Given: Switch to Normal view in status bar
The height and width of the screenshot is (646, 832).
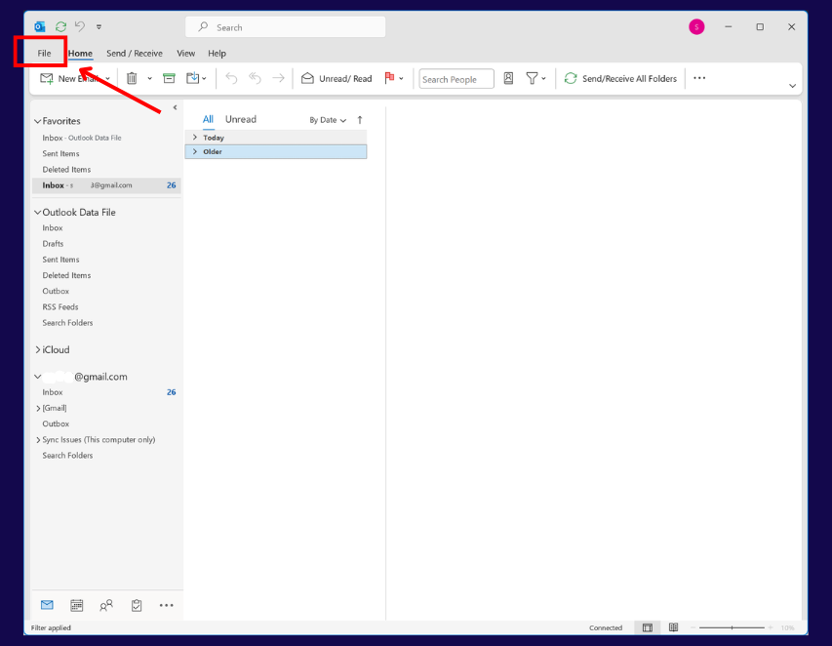Looking at the screenshot, I should click(x=648, y=627).
